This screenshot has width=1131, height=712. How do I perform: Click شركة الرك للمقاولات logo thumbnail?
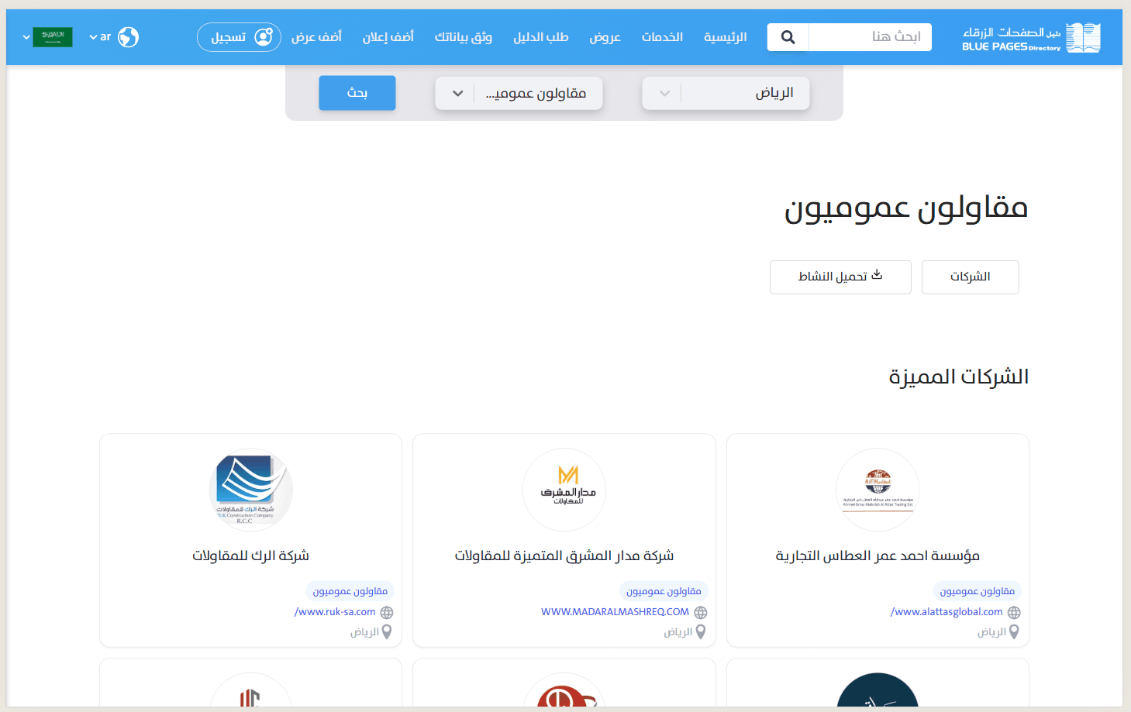250,490
